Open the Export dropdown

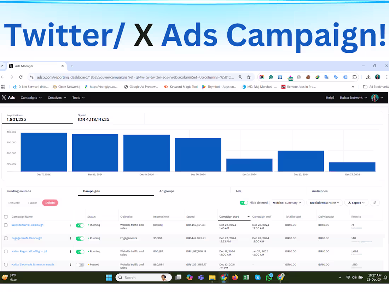356,203
